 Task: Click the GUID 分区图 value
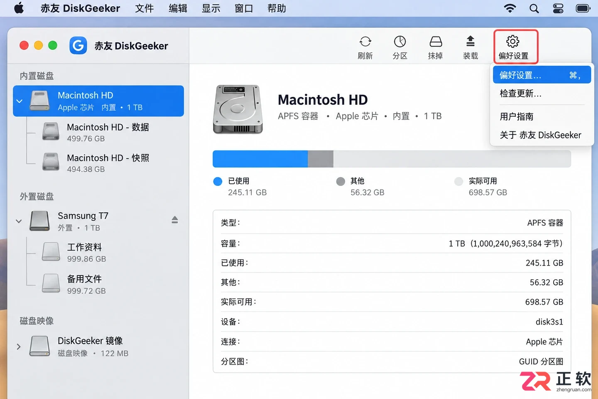[x=541, y=362]
